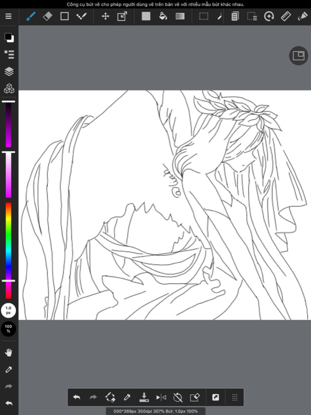Select the Eyedropper tool in left sidebar
311x415 pixels.
coord(9,369)
